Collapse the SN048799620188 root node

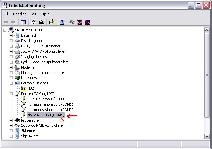click(5, 30)
